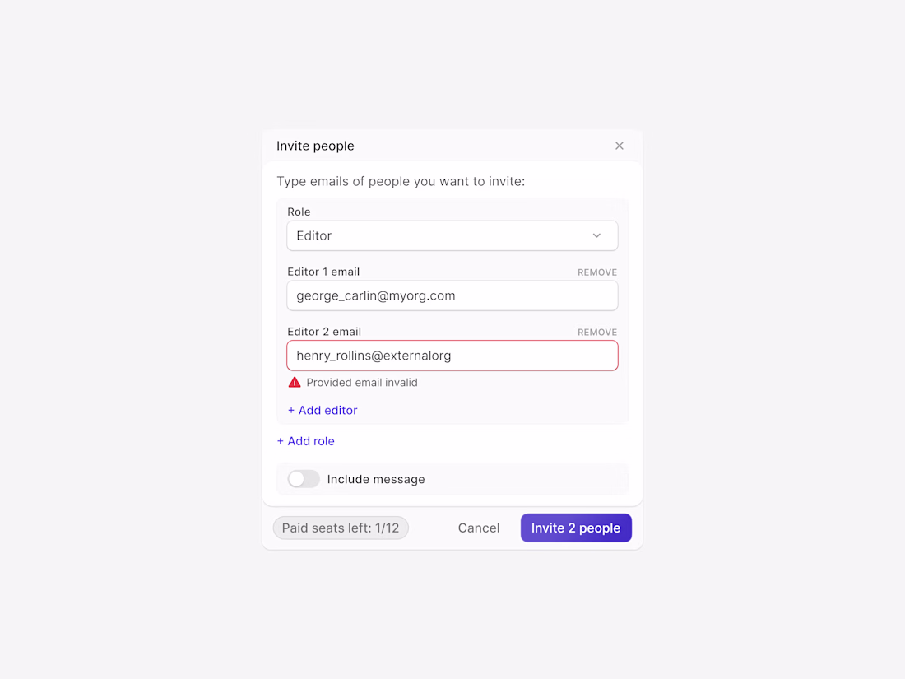The image size is (905, 679).
Task: Click the Add editor link
Action: pyautogui.click(x=323, y=410)
